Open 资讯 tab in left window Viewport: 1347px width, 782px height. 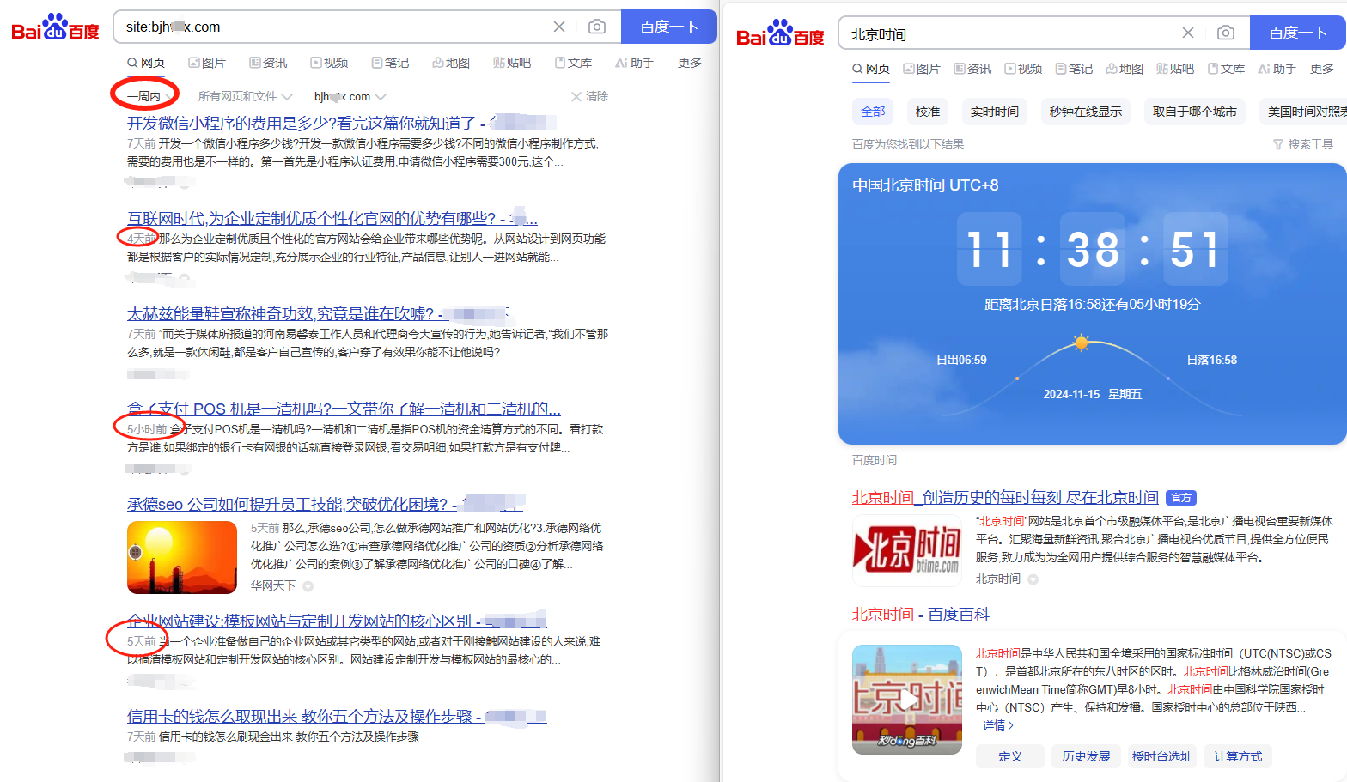coord(268,63)
